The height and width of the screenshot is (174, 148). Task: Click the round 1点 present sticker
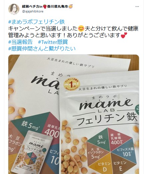[72, 84]
